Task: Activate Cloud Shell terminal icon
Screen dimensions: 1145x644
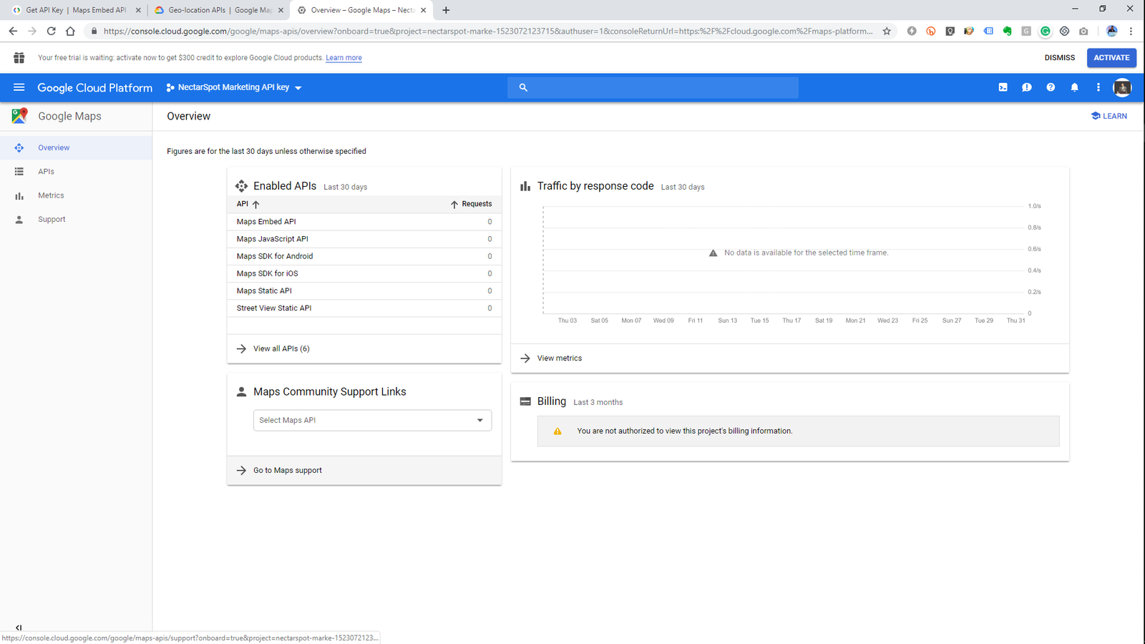Action: pos(1003,87)
